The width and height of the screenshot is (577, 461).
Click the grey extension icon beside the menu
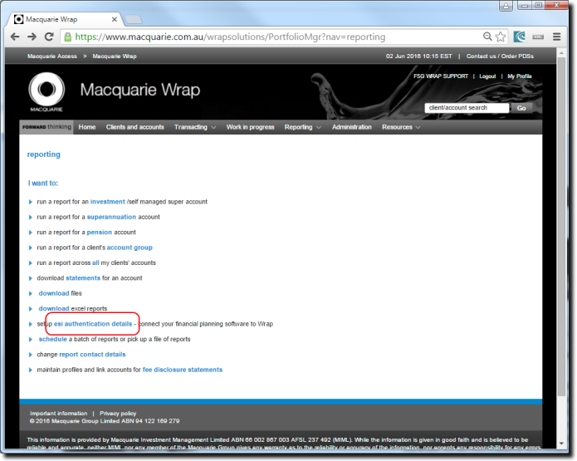538,37
